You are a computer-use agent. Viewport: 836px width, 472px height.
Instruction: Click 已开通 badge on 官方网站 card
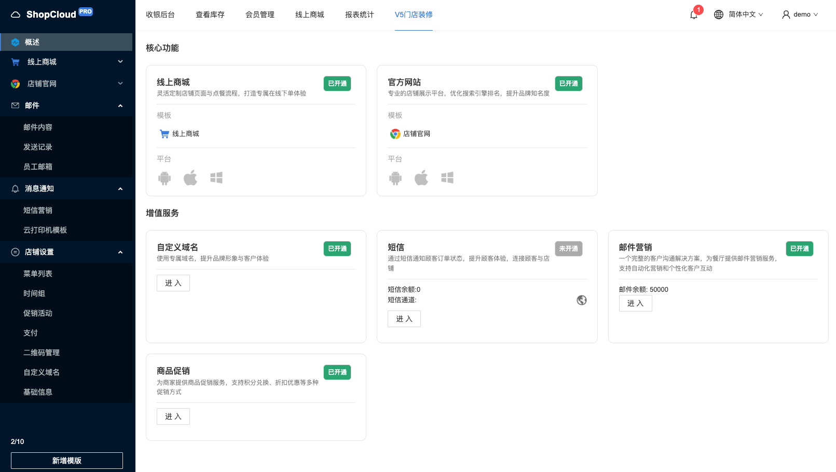[569, 84]
